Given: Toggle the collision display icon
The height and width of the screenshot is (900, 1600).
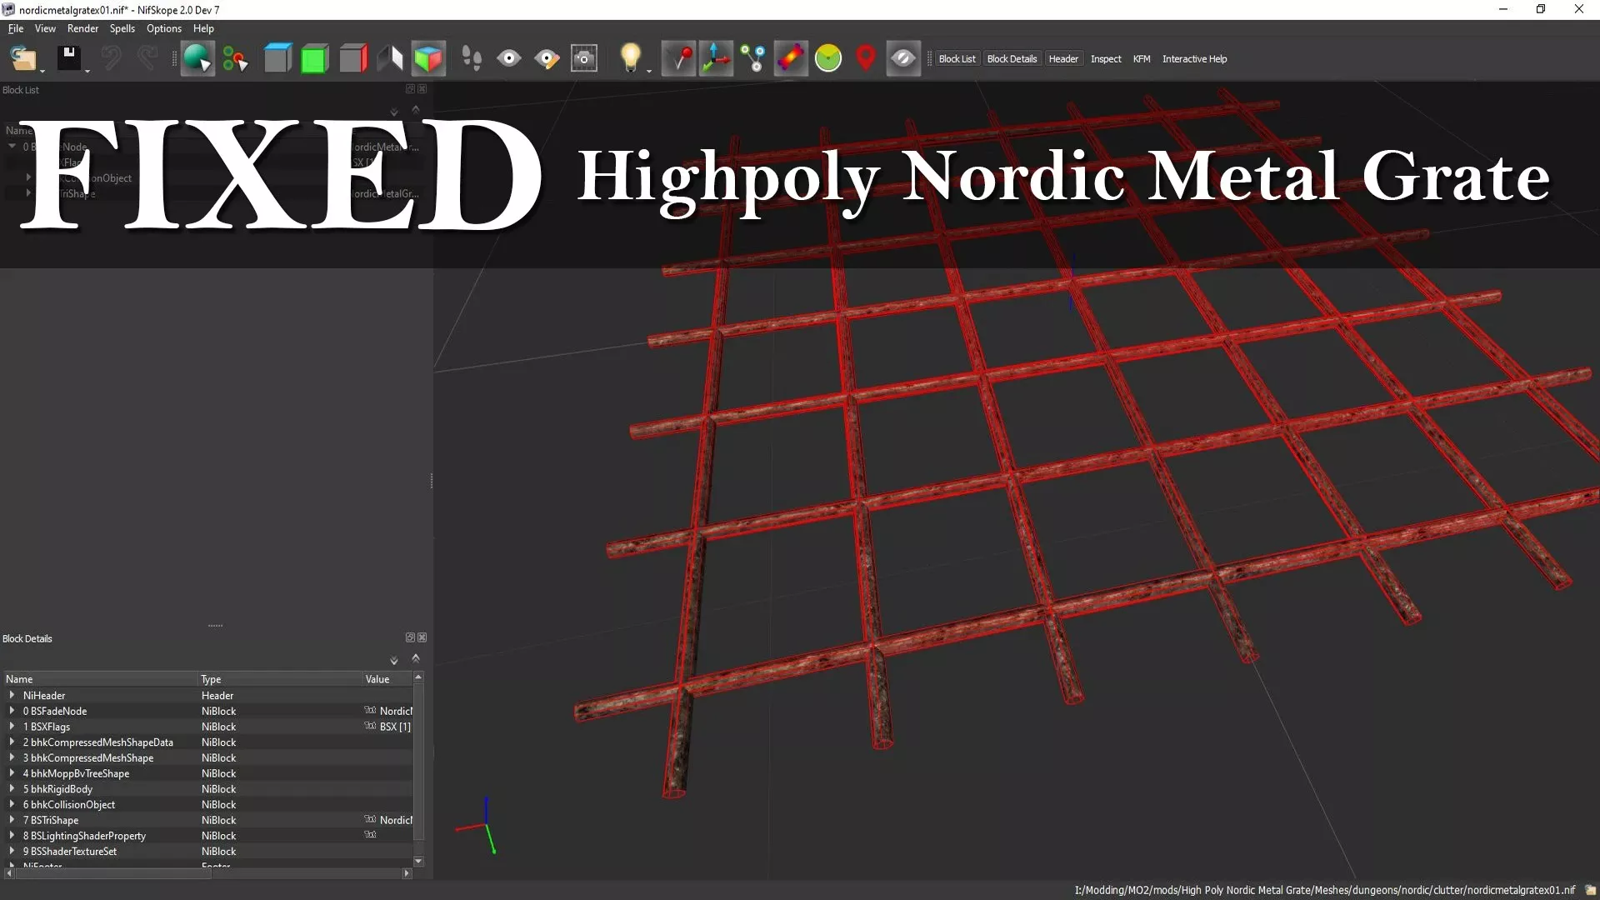Looking at the screenshot, I should (791, 58).
